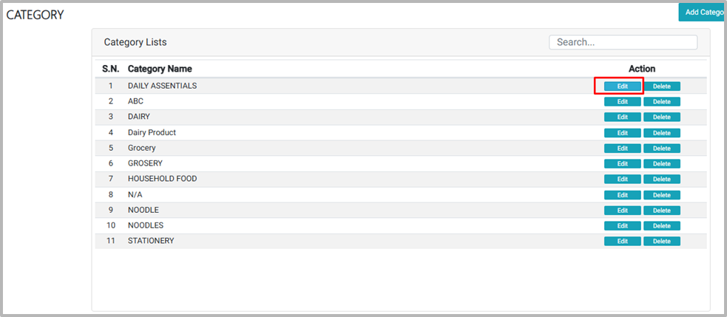Click the Add Category button
The height and width of the screenshot is (317, 727).
click(x=702, y=12)
